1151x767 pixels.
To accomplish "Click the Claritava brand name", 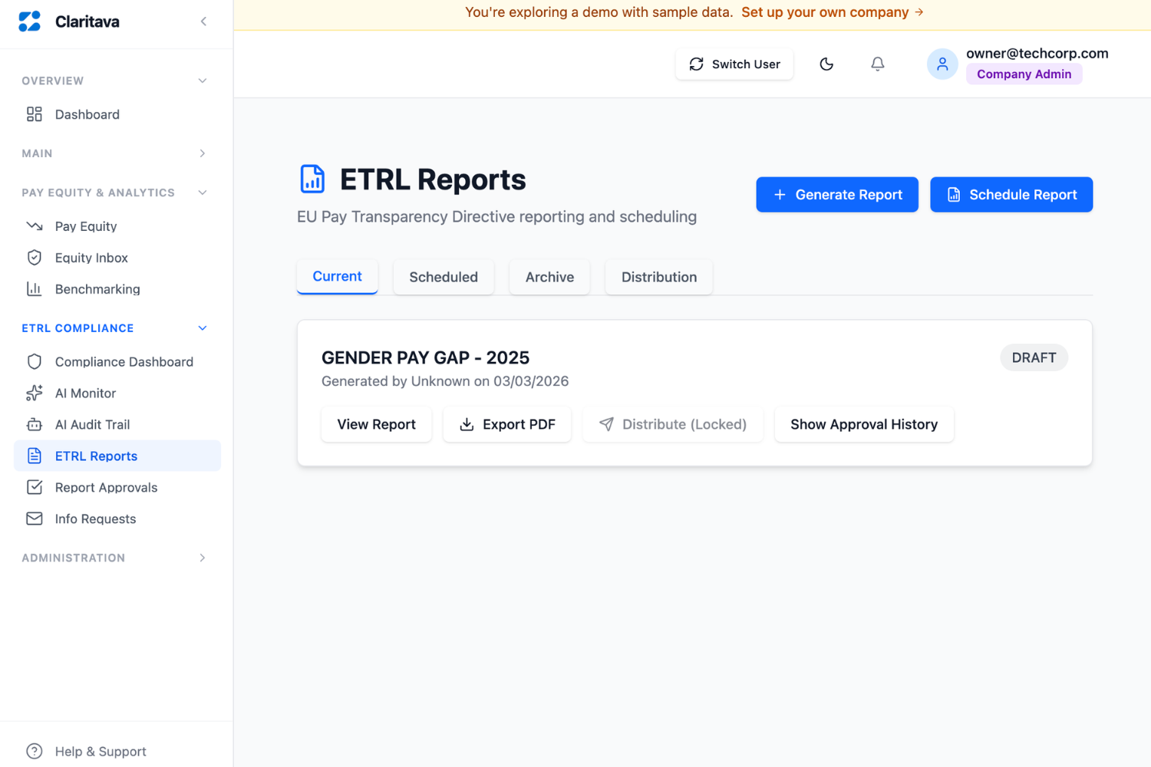I will [87, 21].
